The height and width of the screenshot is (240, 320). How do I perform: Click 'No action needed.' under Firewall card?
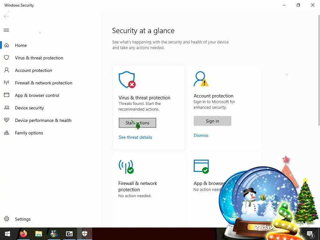[x=135, y=196]
